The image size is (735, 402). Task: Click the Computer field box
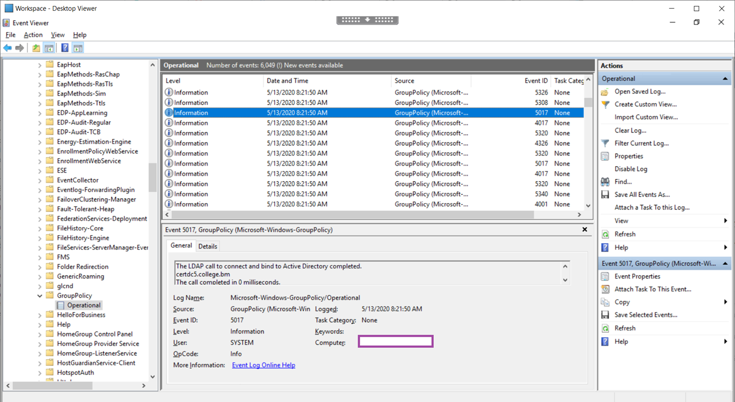395,341
